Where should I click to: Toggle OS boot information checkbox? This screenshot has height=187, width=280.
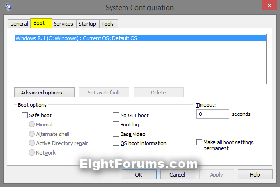[x=116, y=143]
